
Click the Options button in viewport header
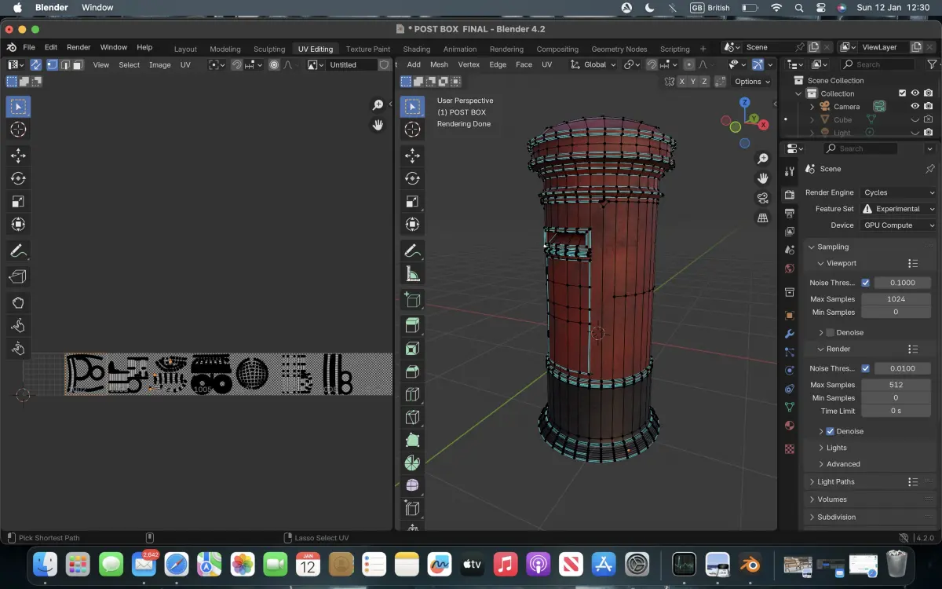coord(751,82)
